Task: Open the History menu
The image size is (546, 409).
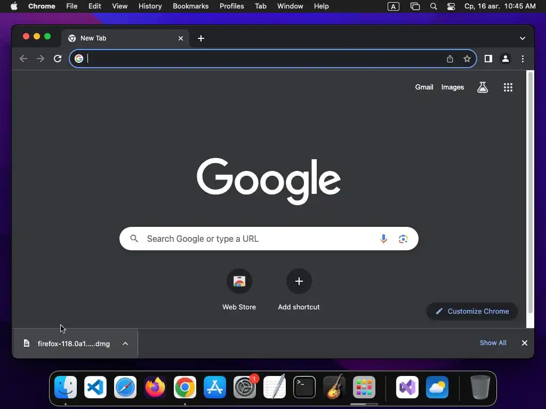Action: click(150, 6)
